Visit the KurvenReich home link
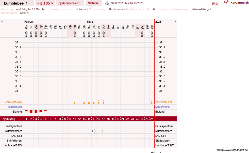This screenshot has width=249, height=153. click(x=239, y=3)
